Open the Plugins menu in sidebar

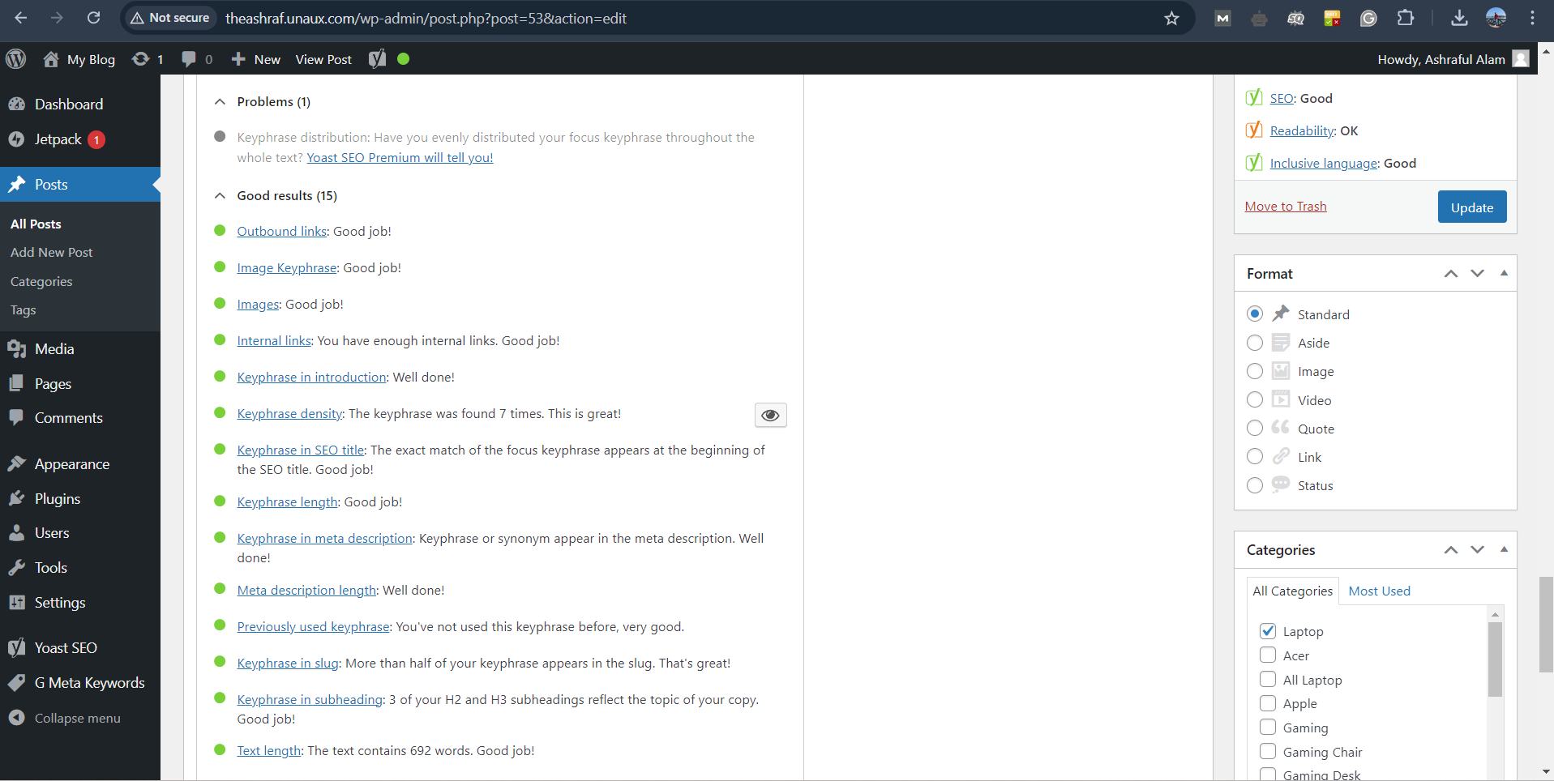click(x=57, y=498)
